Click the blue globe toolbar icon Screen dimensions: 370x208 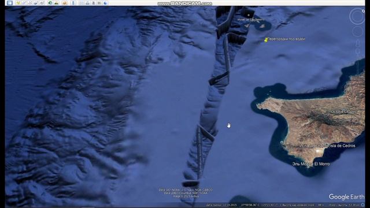click(x=105, y=3)
